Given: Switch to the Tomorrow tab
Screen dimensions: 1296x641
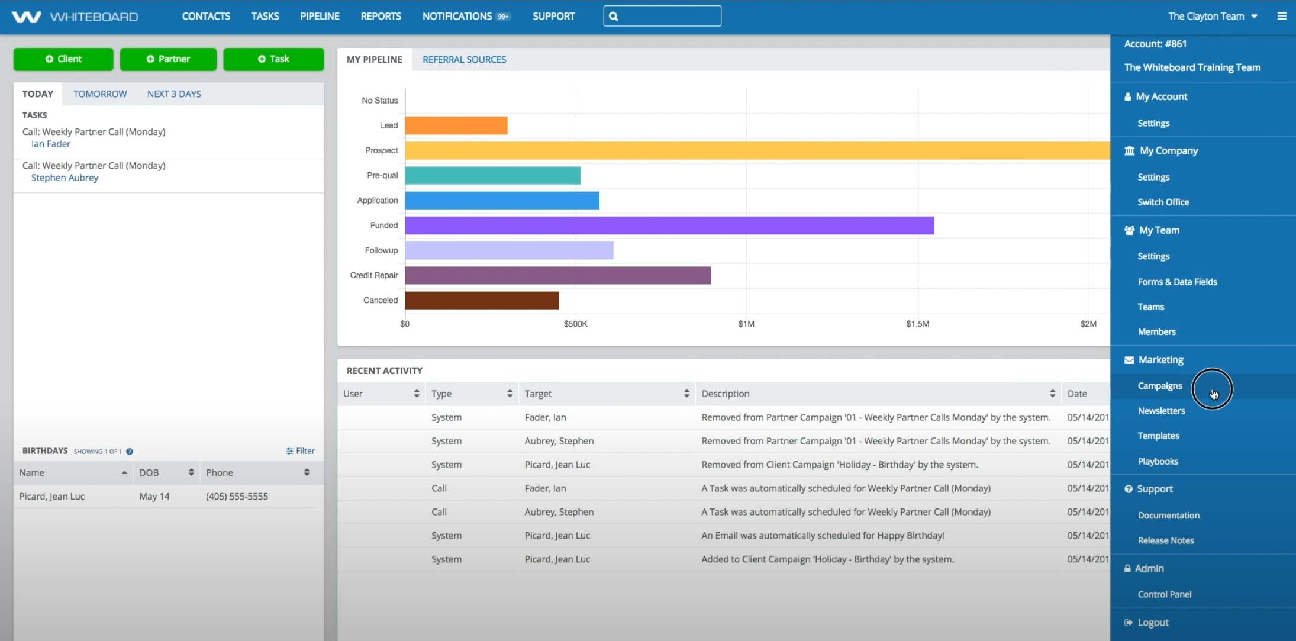Looking at the screenshot, I should [x=100, y=94].
